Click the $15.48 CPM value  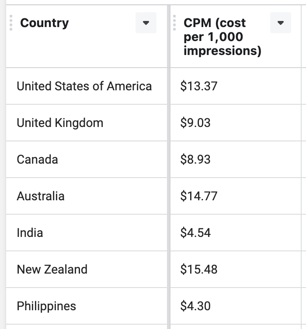199,269
